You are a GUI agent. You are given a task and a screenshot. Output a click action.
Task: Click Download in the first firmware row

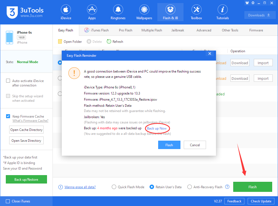pos(240,63)
